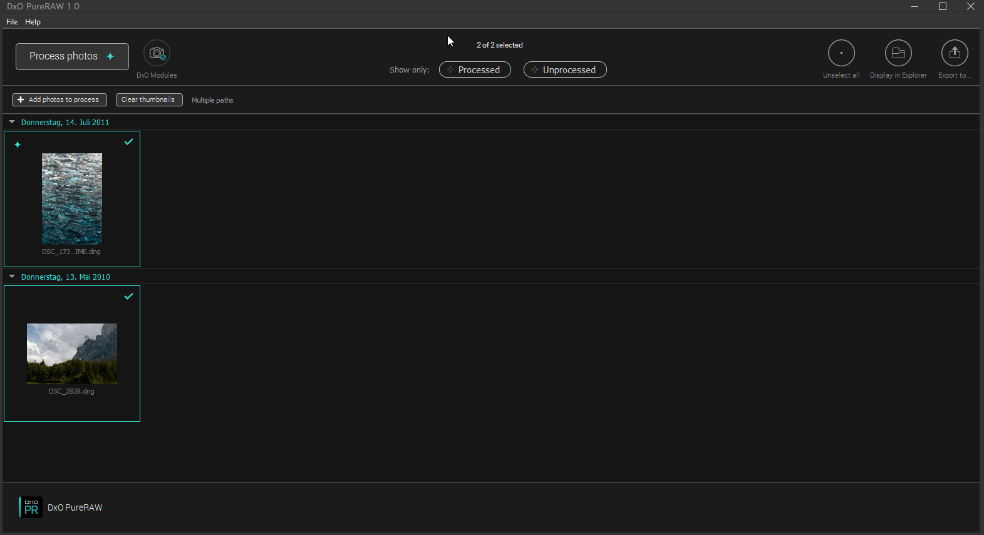This screenshot has height=535, width=984.
Task: Toggle the Processed filter
Action: 475,70
